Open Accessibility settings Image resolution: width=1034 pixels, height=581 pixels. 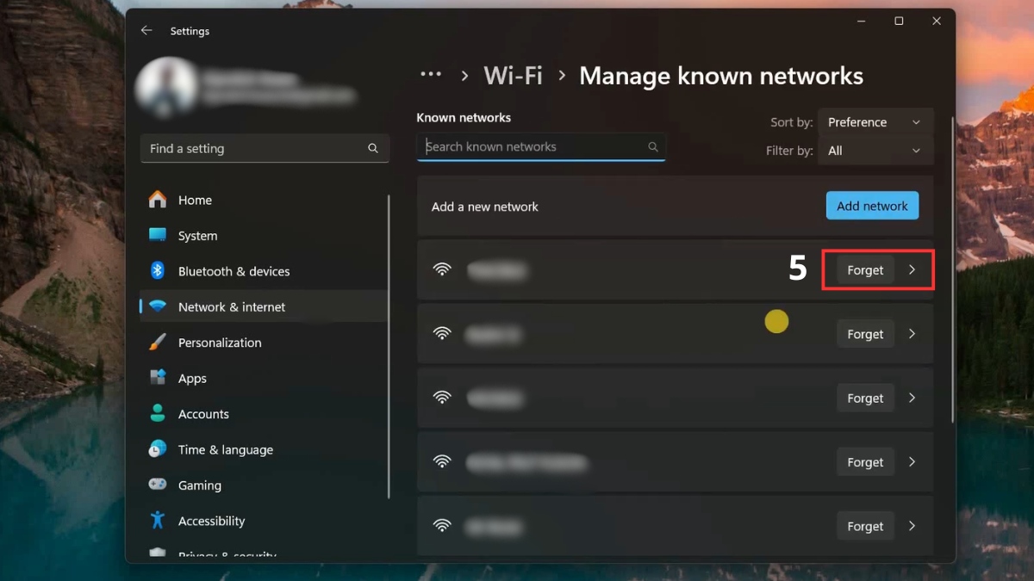264,521
